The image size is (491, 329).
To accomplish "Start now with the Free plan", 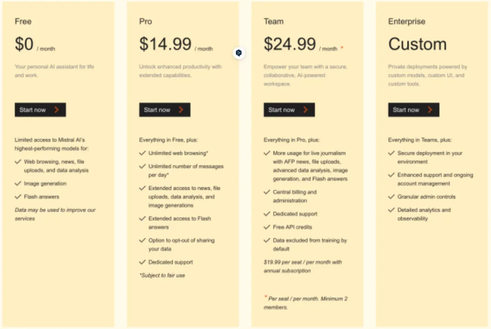I will coord(40,110).
